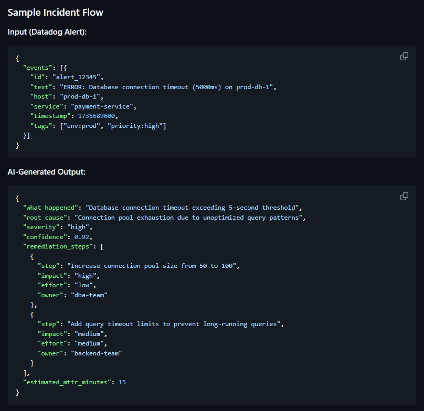The image size is (424, 411).
Task: Copy the AI-Generated Output JSON
Action: point(404,196)
